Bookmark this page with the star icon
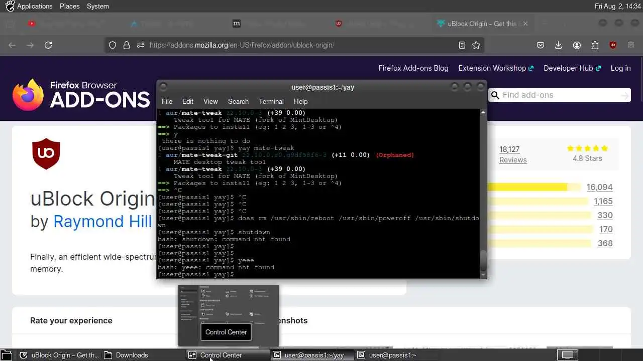The width and height of the screenshot is (643, 361). [x=476, y=45]
